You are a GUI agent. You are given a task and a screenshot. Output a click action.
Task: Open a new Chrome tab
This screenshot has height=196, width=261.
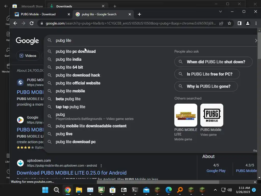tap(139, 14)
